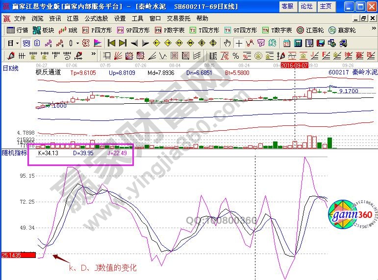Switch to K线 chart view
The height and width of the screenshot is (280, 378).
(x=68, y=30)
